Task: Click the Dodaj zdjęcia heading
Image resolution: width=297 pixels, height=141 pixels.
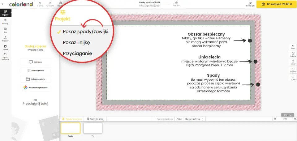Action: point(35,46)
